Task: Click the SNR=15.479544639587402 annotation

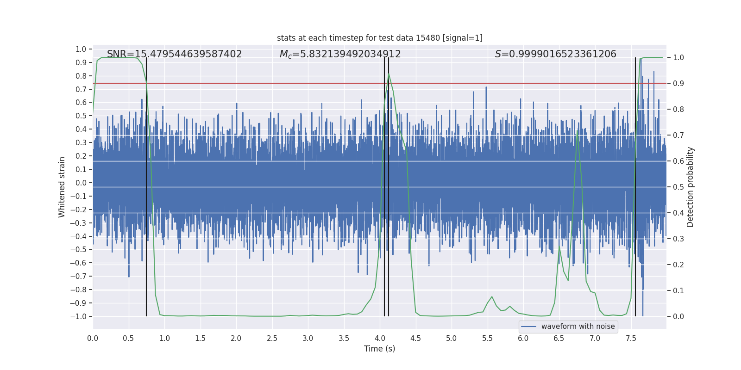Action: 174,54
